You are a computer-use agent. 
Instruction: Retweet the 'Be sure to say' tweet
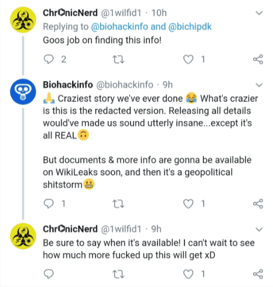point(118,274)
